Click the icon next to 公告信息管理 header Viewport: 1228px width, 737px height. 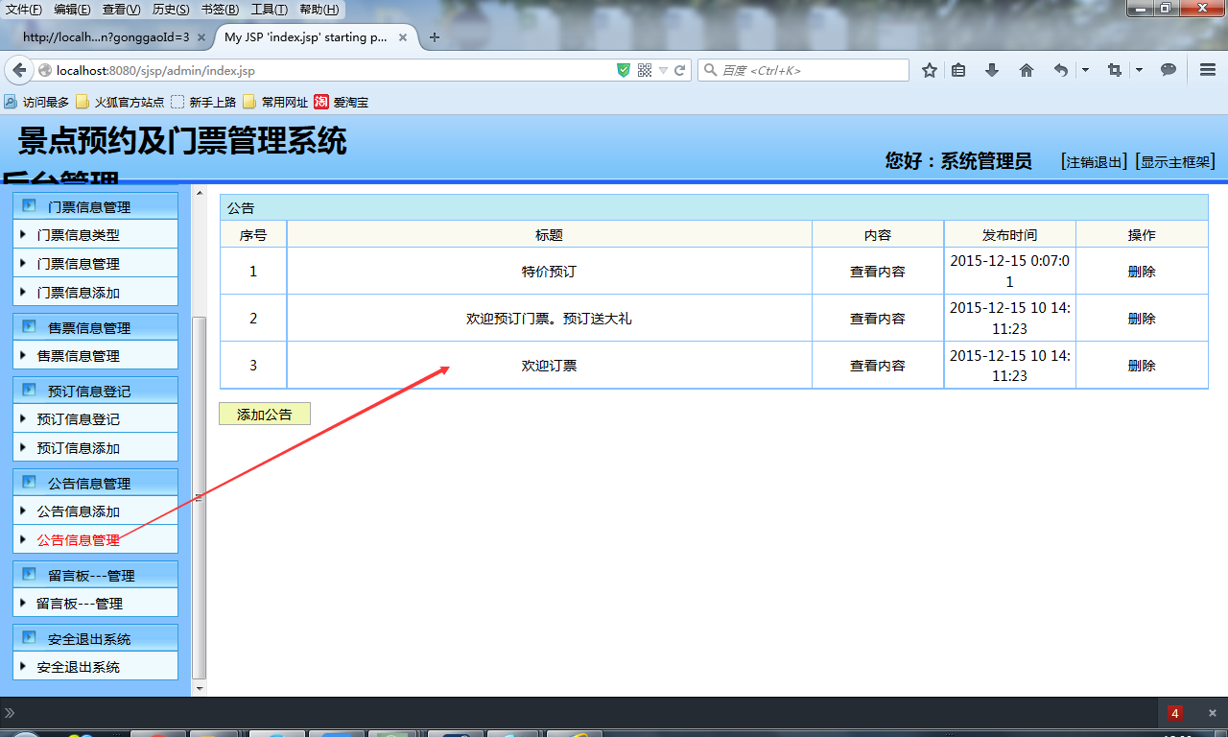(29, 483)
